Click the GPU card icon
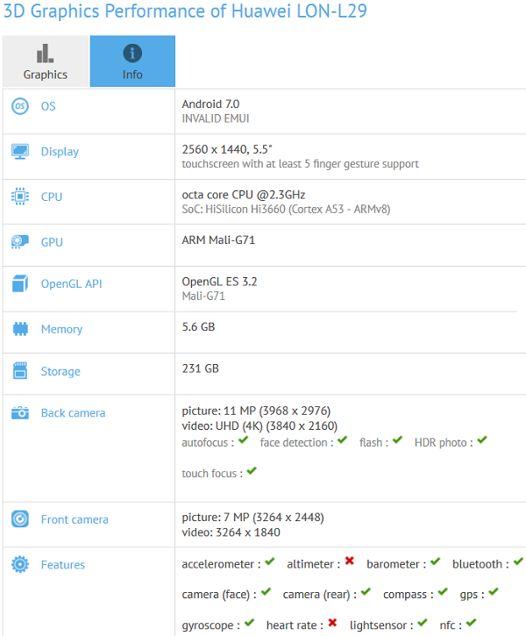Image resolution: width=526 pixels, height=636 pixels. coord(20,242)
